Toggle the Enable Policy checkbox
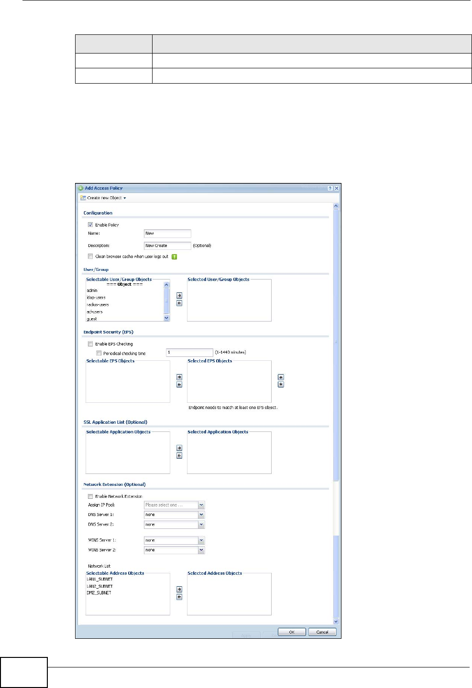Image resolution: width=472 pixels, height=688 pixels. (90, 225)
